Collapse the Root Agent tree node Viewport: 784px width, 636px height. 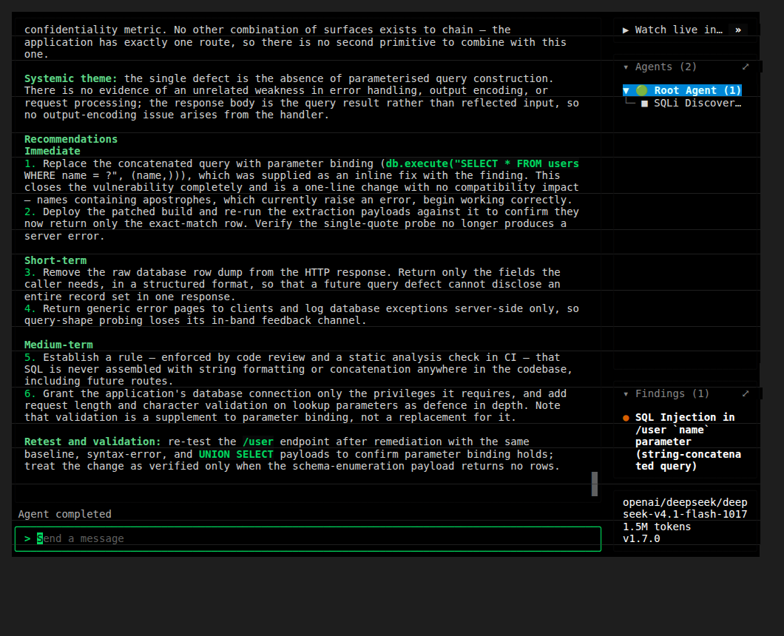pyautogui.click(x=626, y=90)
